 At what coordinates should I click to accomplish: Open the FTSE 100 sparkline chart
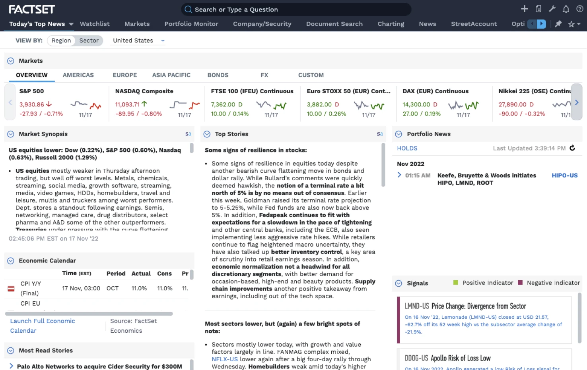tap(271, 105)
